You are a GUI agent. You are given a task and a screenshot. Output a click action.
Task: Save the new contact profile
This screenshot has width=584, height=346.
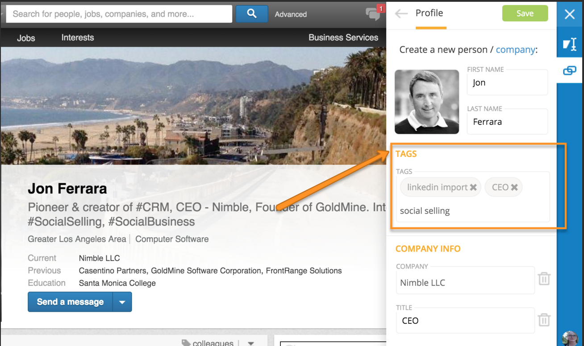click(525, 13)
